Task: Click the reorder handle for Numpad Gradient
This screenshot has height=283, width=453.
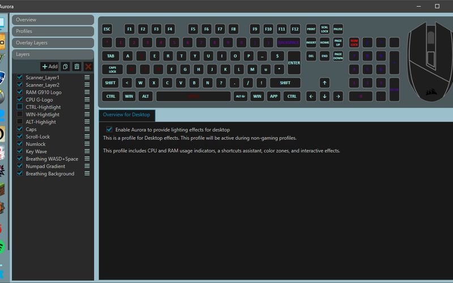Action: [x=87, y=166]
